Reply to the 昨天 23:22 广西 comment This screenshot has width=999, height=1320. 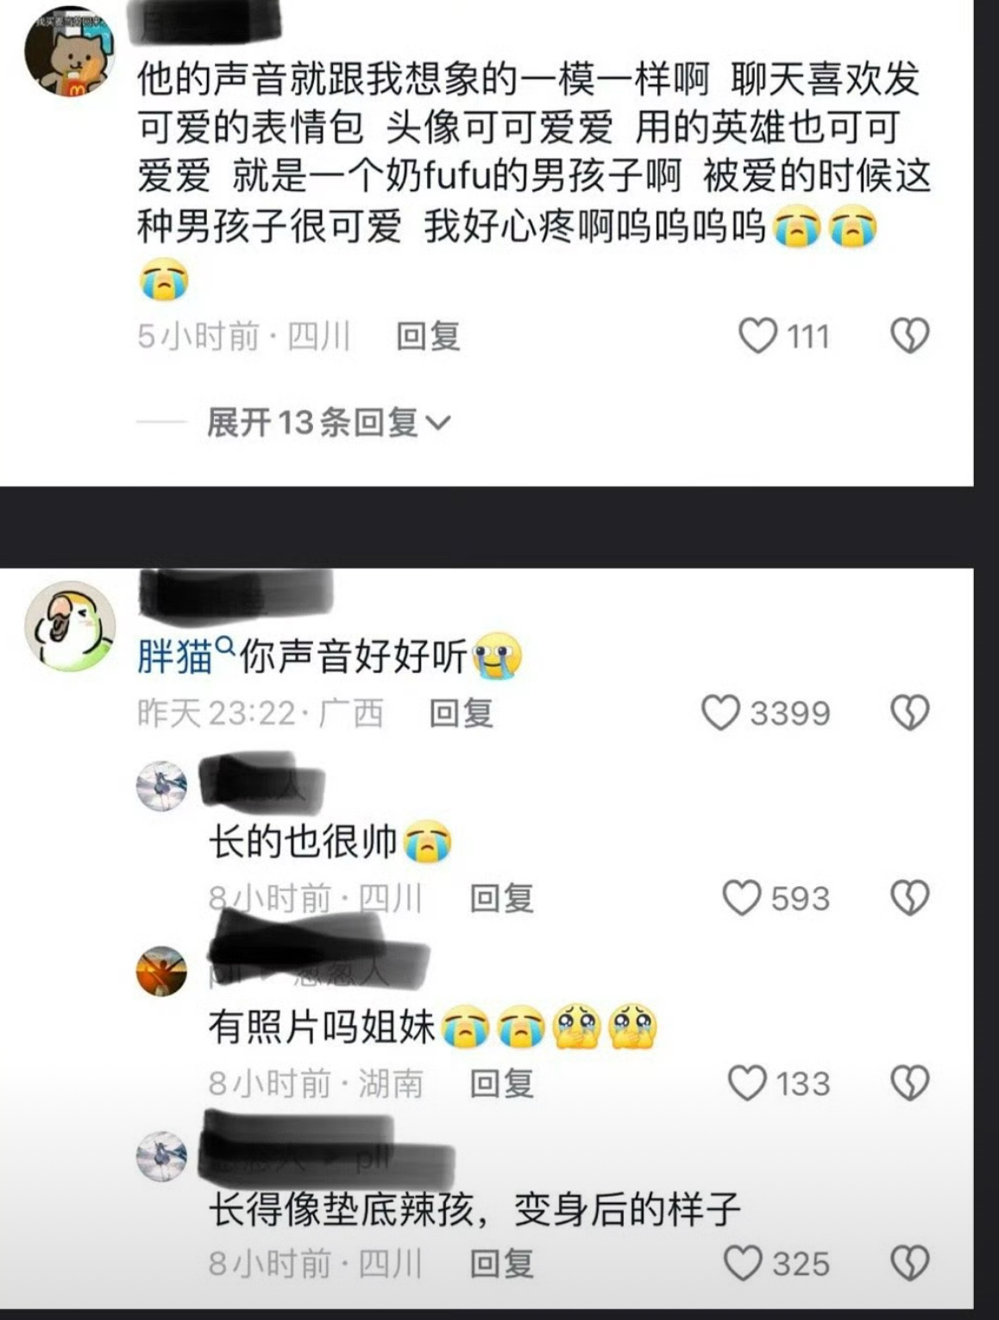(x=462, y=713)
